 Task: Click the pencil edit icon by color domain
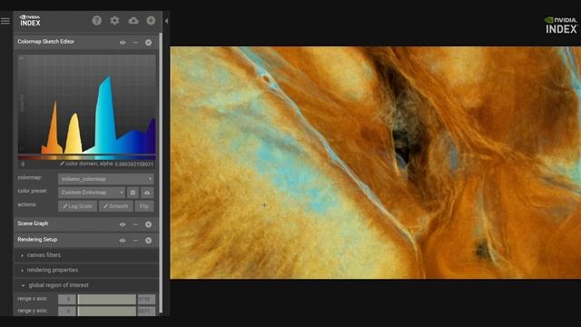click(x=62, y=163)
